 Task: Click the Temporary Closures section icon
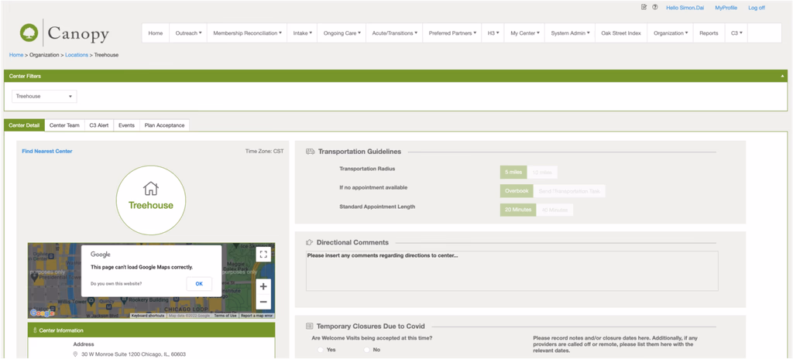click(310, 327)
